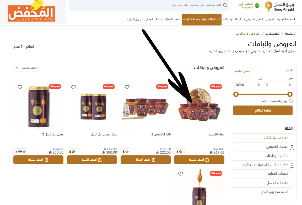Favorite باقة التاسيس 2 with heart icon

click(x=127, y=87)
